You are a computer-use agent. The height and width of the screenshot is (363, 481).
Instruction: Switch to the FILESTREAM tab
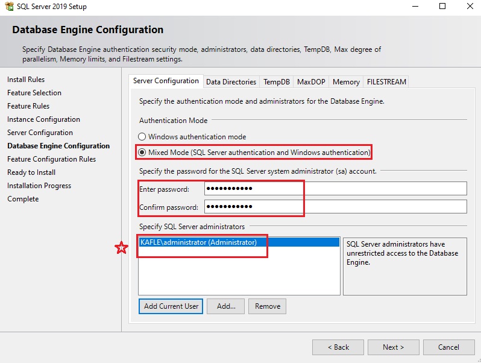(x=386, y=82)
